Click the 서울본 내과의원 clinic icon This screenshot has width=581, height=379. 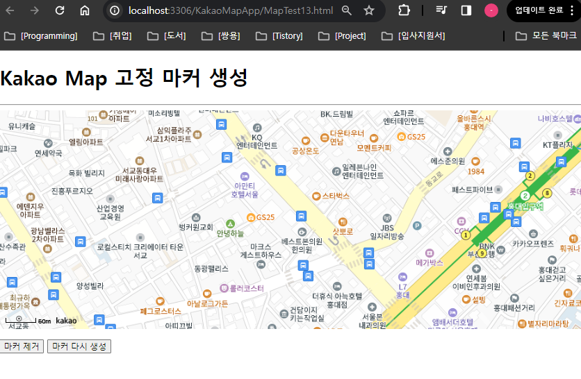tap(373, 308)
